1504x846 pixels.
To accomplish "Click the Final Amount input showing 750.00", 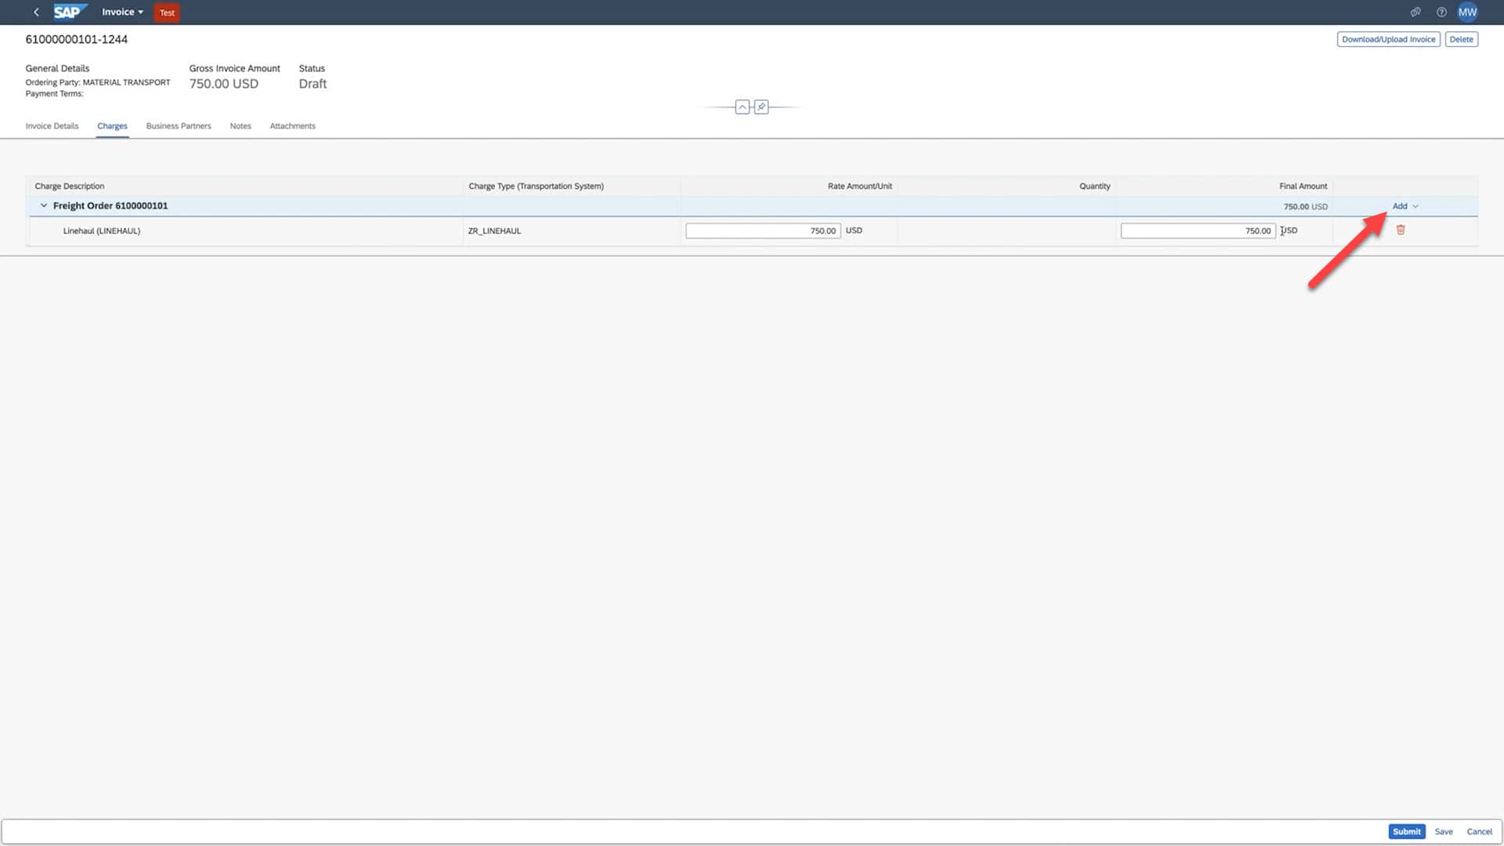I will click(x=1198, y=231).
